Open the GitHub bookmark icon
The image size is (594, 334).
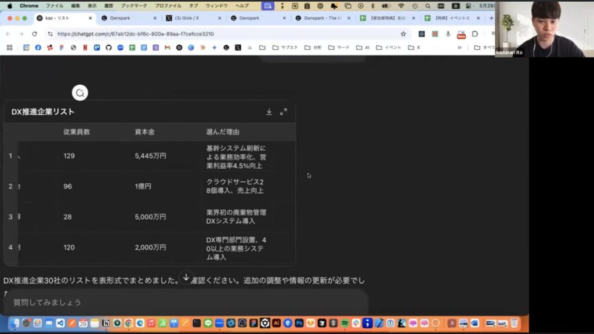pos(108,48)
